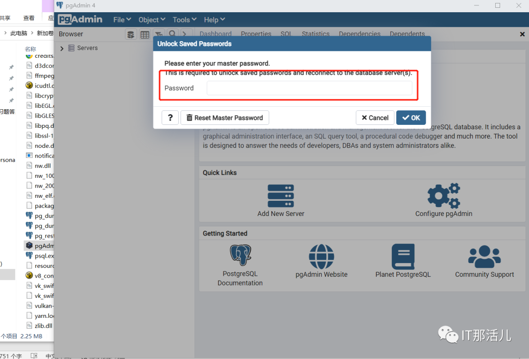Viewport: 529px width, 359px height.
Task: Click the Query Tool database icon in Browser toolbar
Action: click(x=131, y=34)
